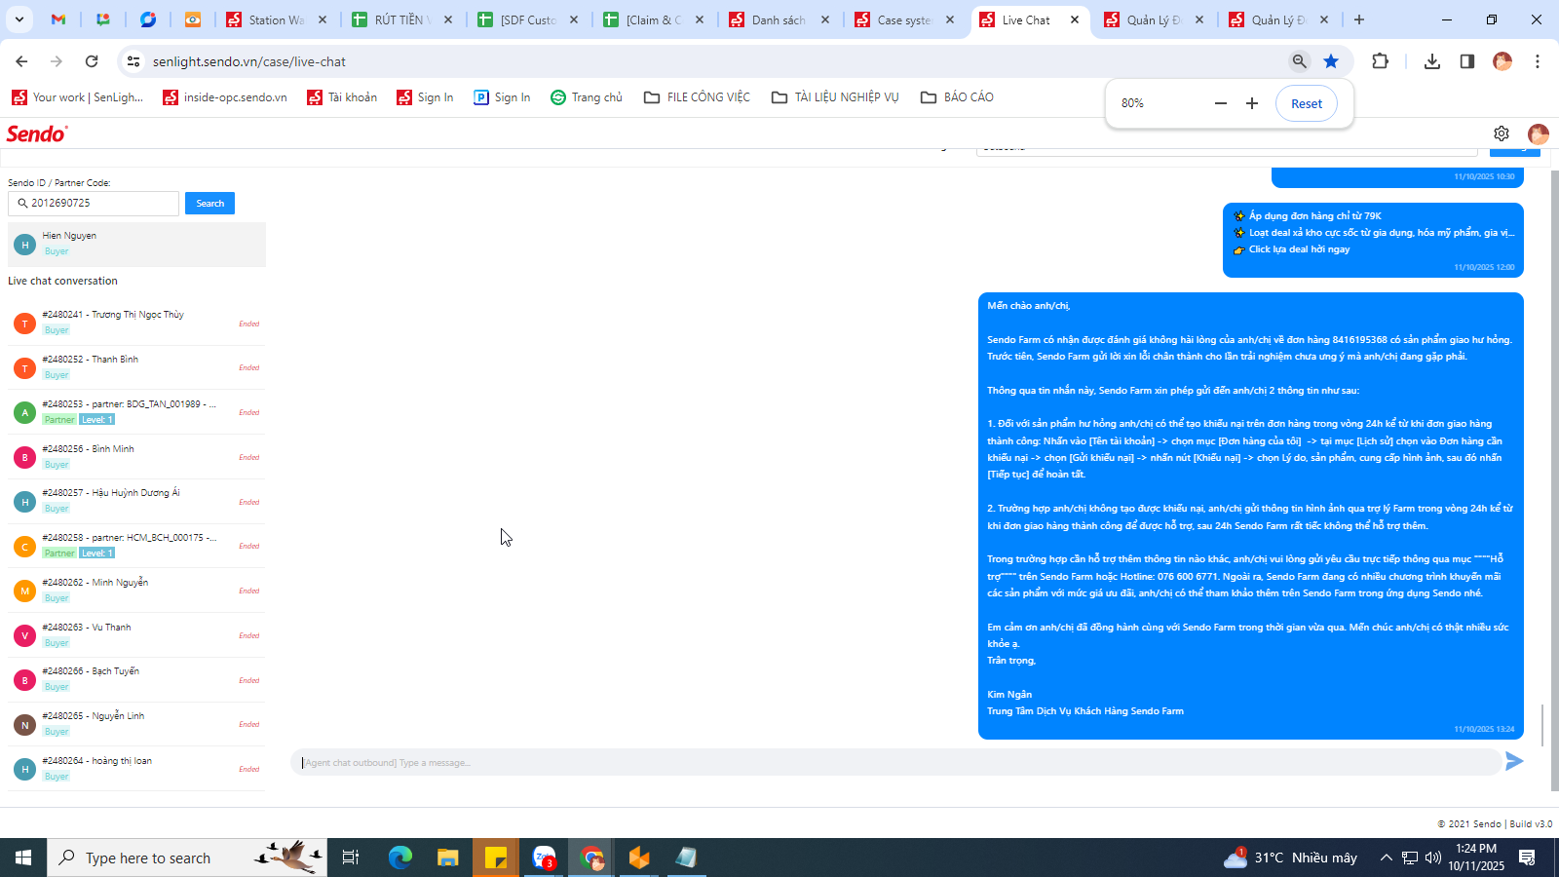Switch to the pinned Gmail tab

coord(58,19)
